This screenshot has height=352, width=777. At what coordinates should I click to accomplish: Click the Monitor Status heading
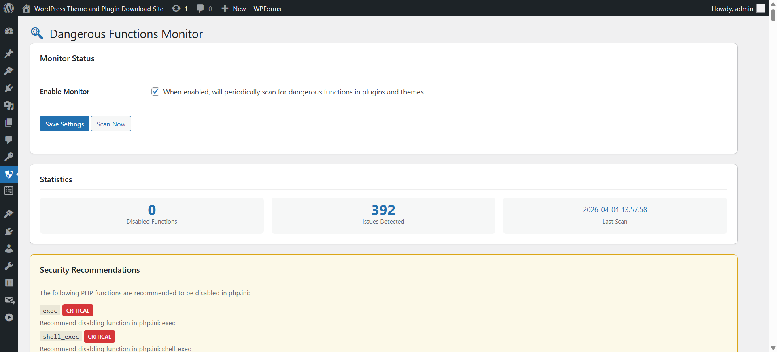pyautogui.click(x=67, y=58)
